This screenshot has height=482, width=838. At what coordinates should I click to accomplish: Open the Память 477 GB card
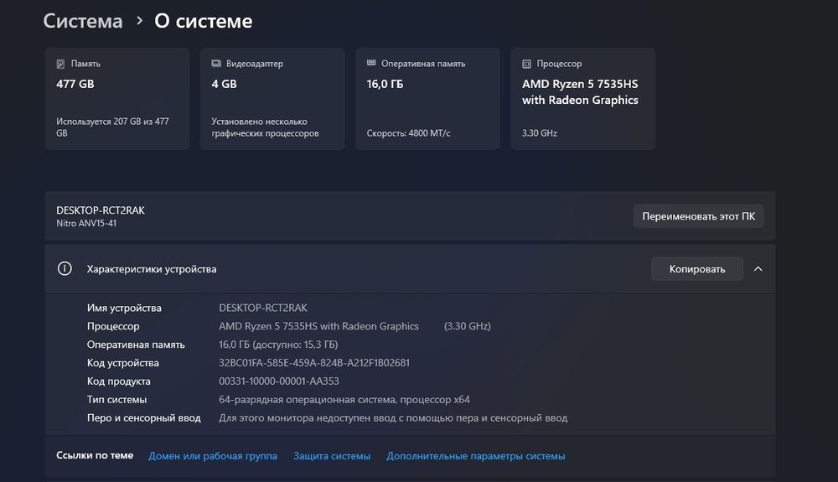pos(117,99)
